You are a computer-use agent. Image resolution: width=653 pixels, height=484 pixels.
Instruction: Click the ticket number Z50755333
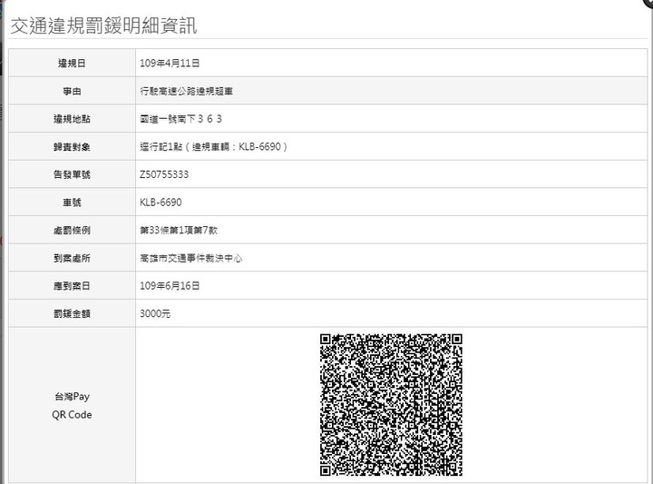(164, 174)
